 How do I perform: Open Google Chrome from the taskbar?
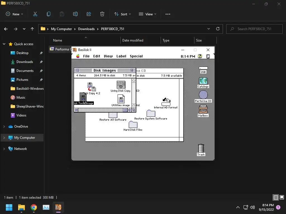(34, 207)
